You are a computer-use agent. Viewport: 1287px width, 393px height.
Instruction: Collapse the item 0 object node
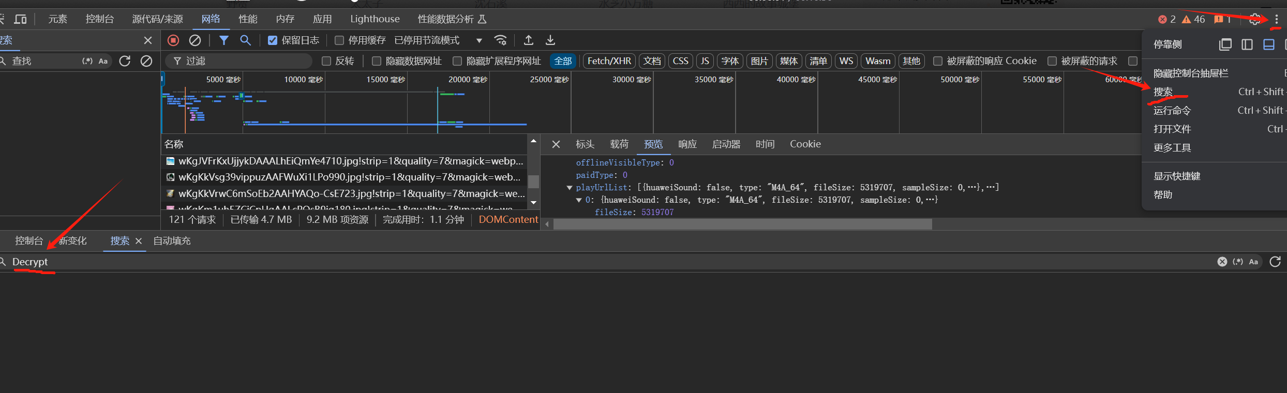pyautogui.click(x=579, y=200)
